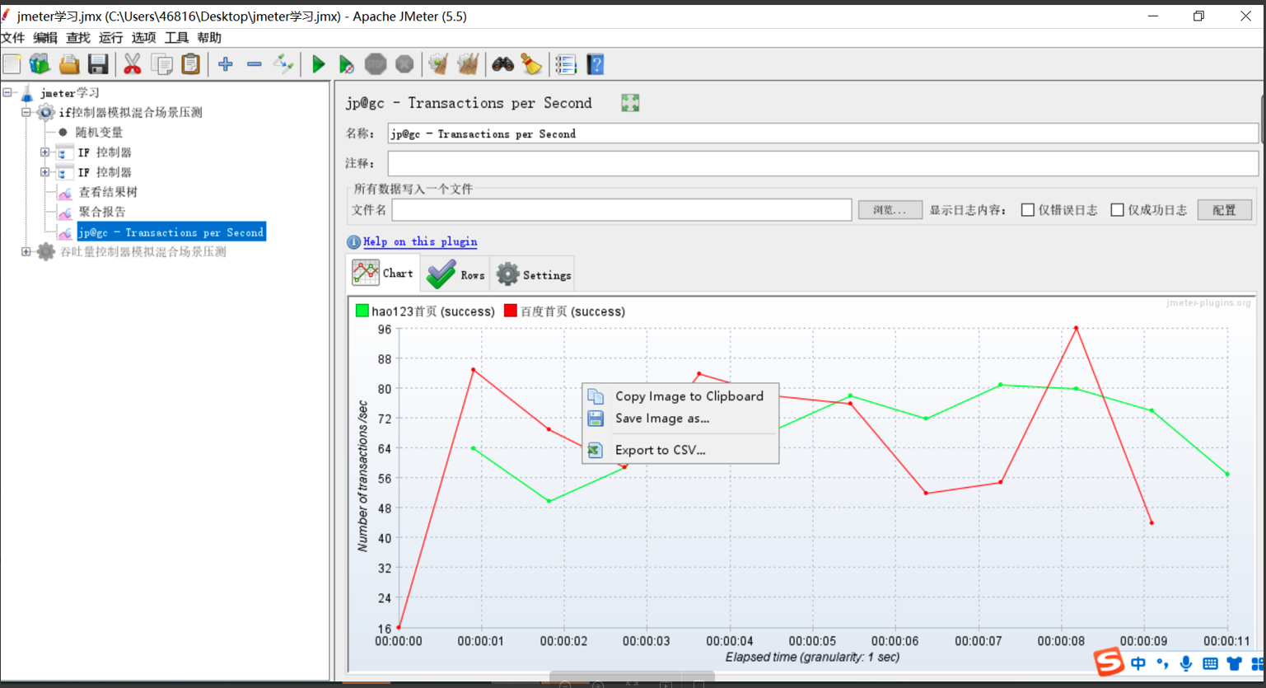Open the 工具 menu

point(176,38)
